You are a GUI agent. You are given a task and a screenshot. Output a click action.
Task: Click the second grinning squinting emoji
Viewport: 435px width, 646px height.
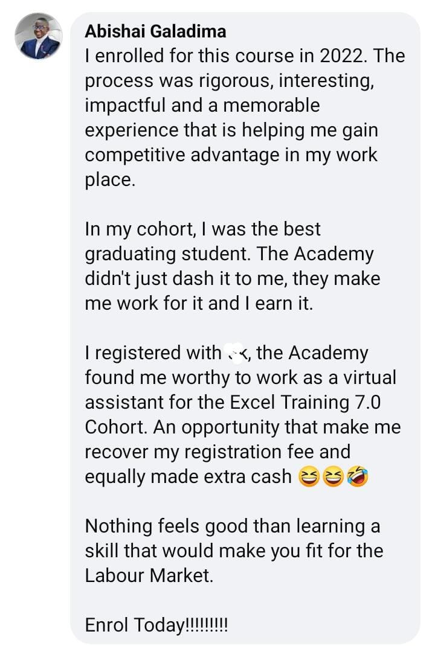(x=333, y=477)
